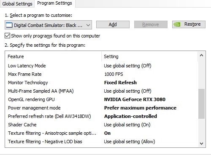
Task: Open the program selection dropdown
Action: click(48, 25)
